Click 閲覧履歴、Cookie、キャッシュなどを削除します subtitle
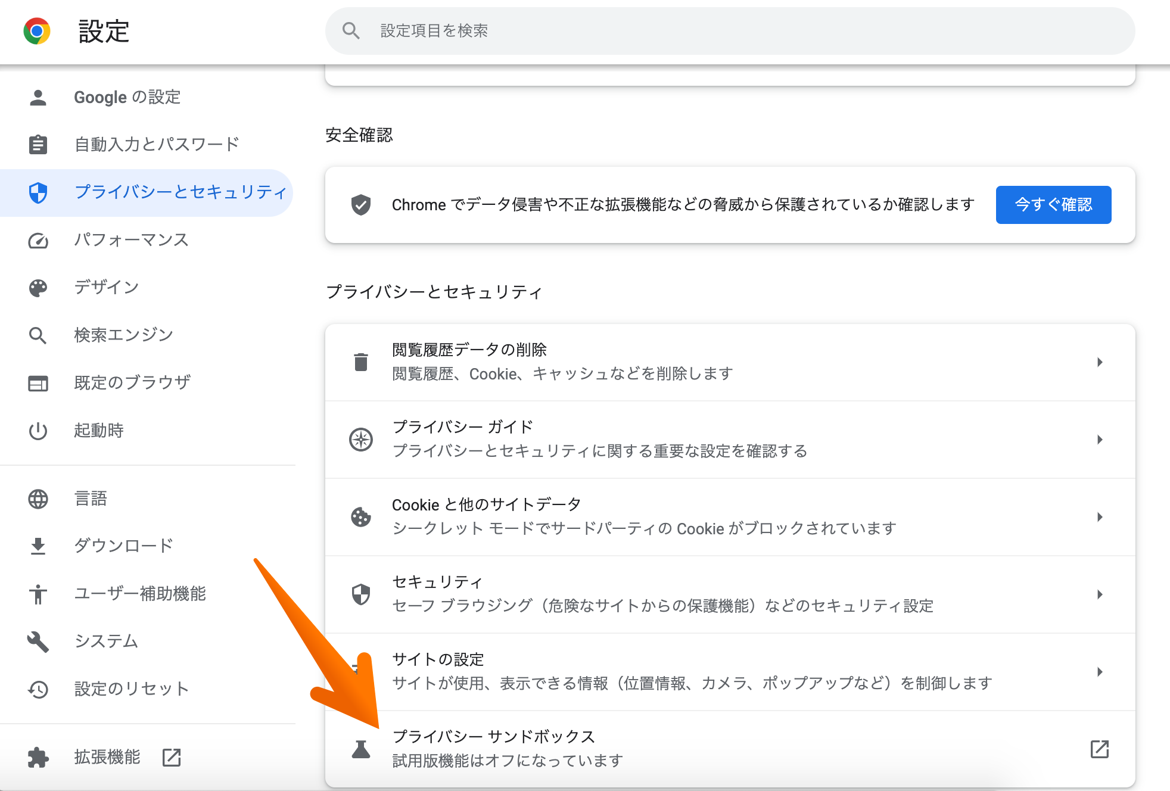Image resolution: width=1170 pixels, height=791 pixels. 562,373
